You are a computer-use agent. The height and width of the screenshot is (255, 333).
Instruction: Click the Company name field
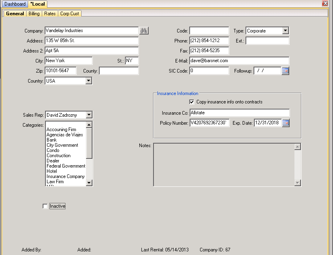(x=92, y=30)
